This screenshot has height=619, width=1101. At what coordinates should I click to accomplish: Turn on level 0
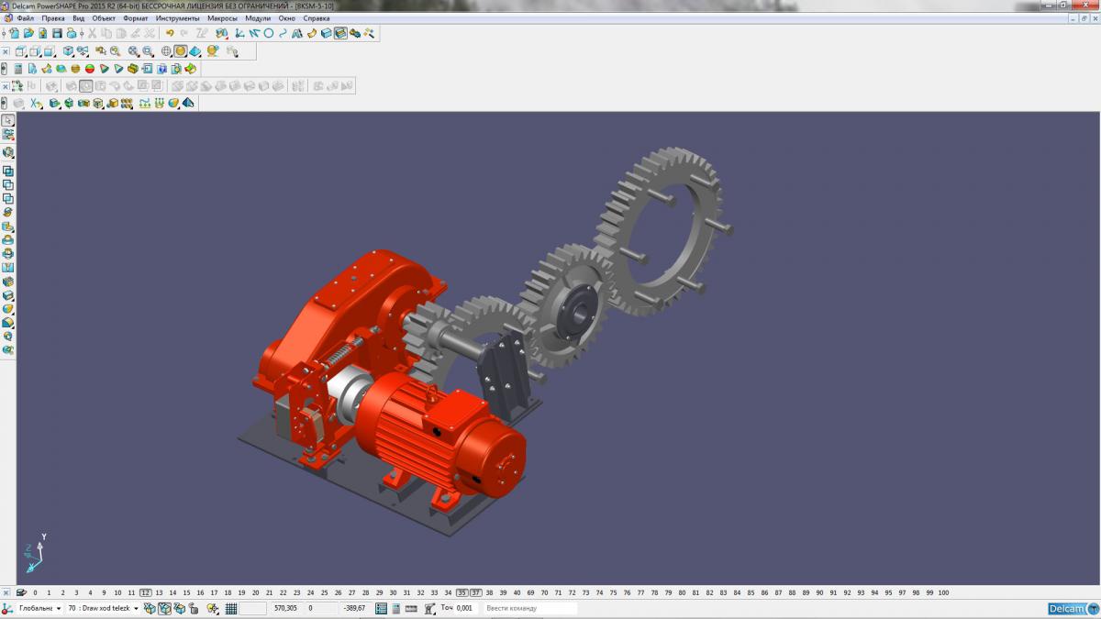click(x=36, y=592)
